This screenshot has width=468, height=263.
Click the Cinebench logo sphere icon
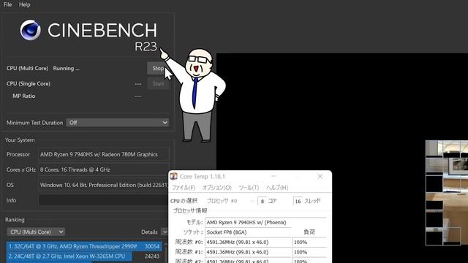click(x=31, y=30)
